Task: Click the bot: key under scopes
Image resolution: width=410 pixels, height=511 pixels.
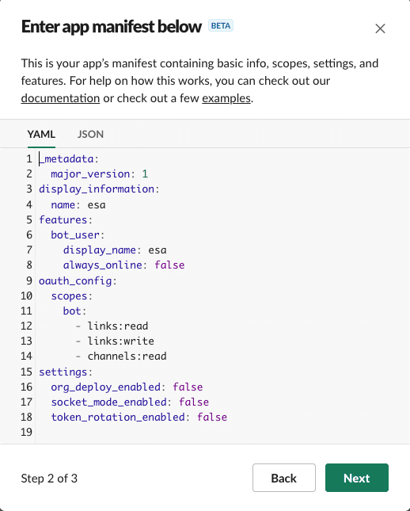Action: coord(74,311)
